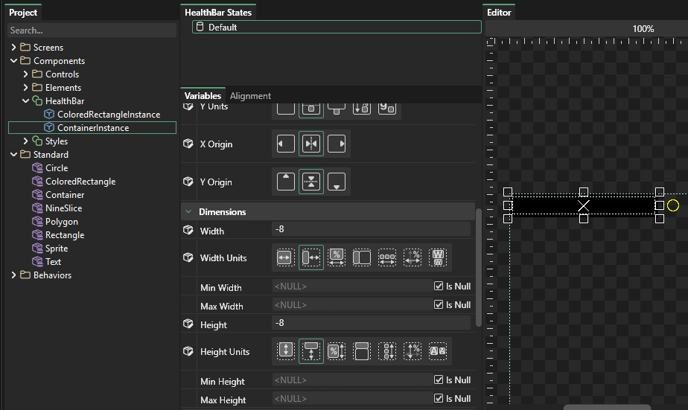
Task: Select the Default state
Action: [223, 27]
